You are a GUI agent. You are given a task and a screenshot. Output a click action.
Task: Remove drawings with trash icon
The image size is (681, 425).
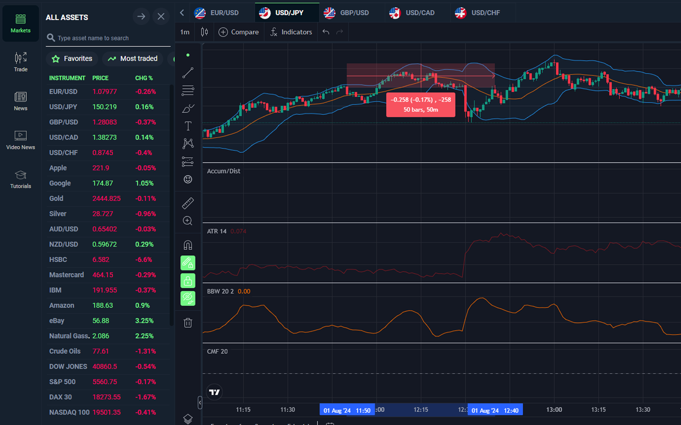[x=188, y=323]
